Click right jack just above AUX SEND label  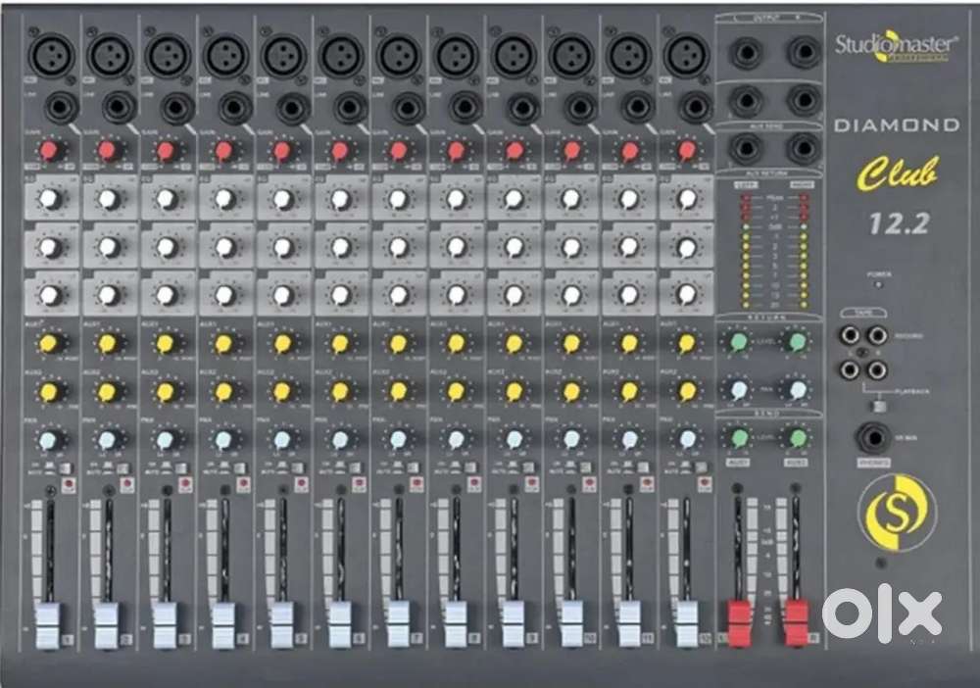coord(804,100)
